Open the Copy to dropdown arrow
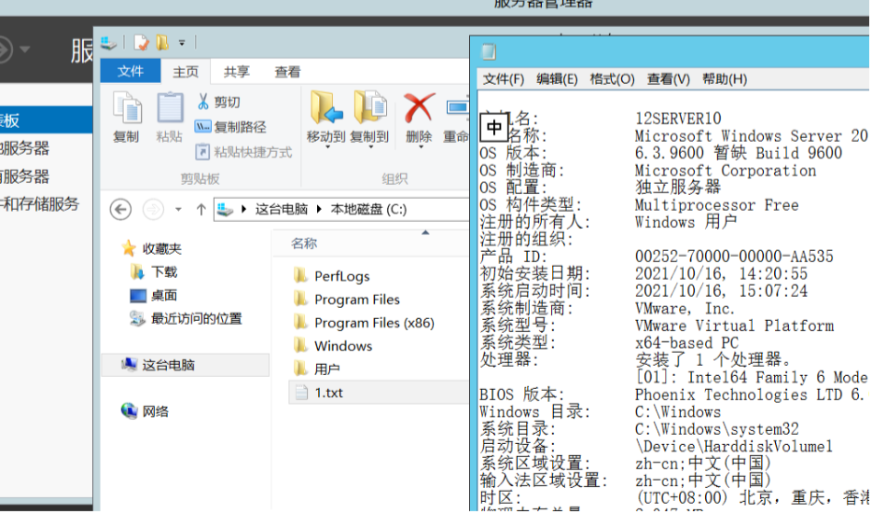This screenshot has width=886, height=514. tap(370, 147)
